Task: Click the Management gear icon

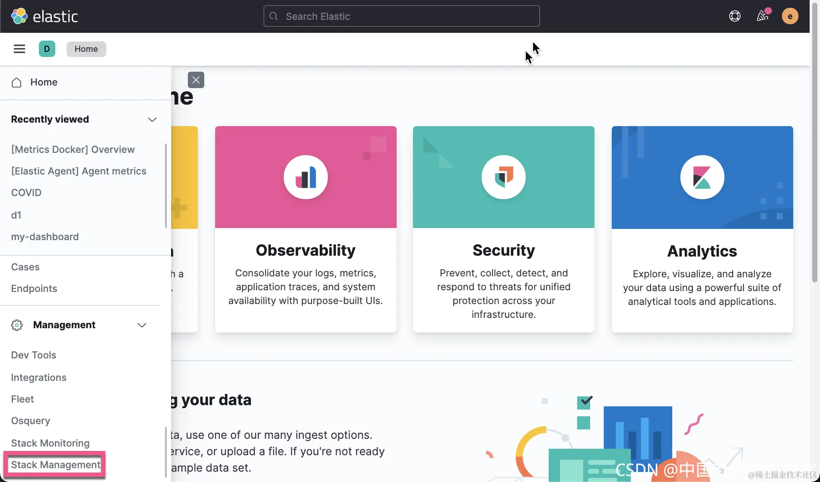Action: [17, 325]
